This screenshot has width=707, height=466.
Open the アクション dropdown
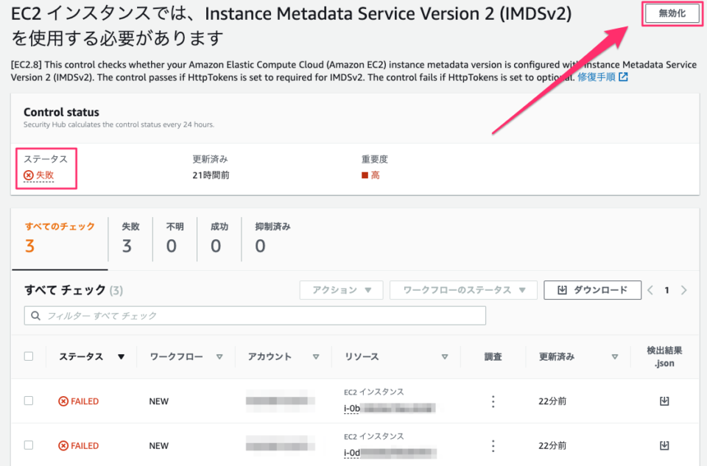[x=341, y=290]
